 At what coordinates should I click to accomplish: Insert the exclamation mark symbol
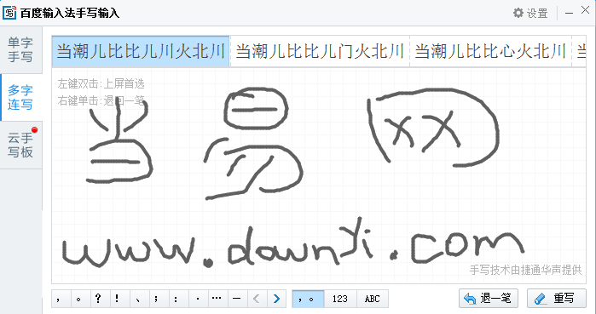point(120,299)
